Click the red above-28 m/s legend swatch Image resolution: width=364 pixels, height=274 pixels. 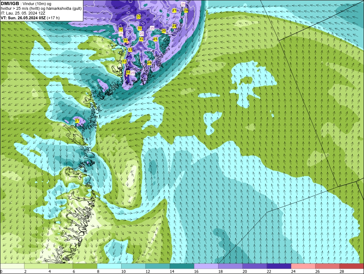tap(352, 266)
